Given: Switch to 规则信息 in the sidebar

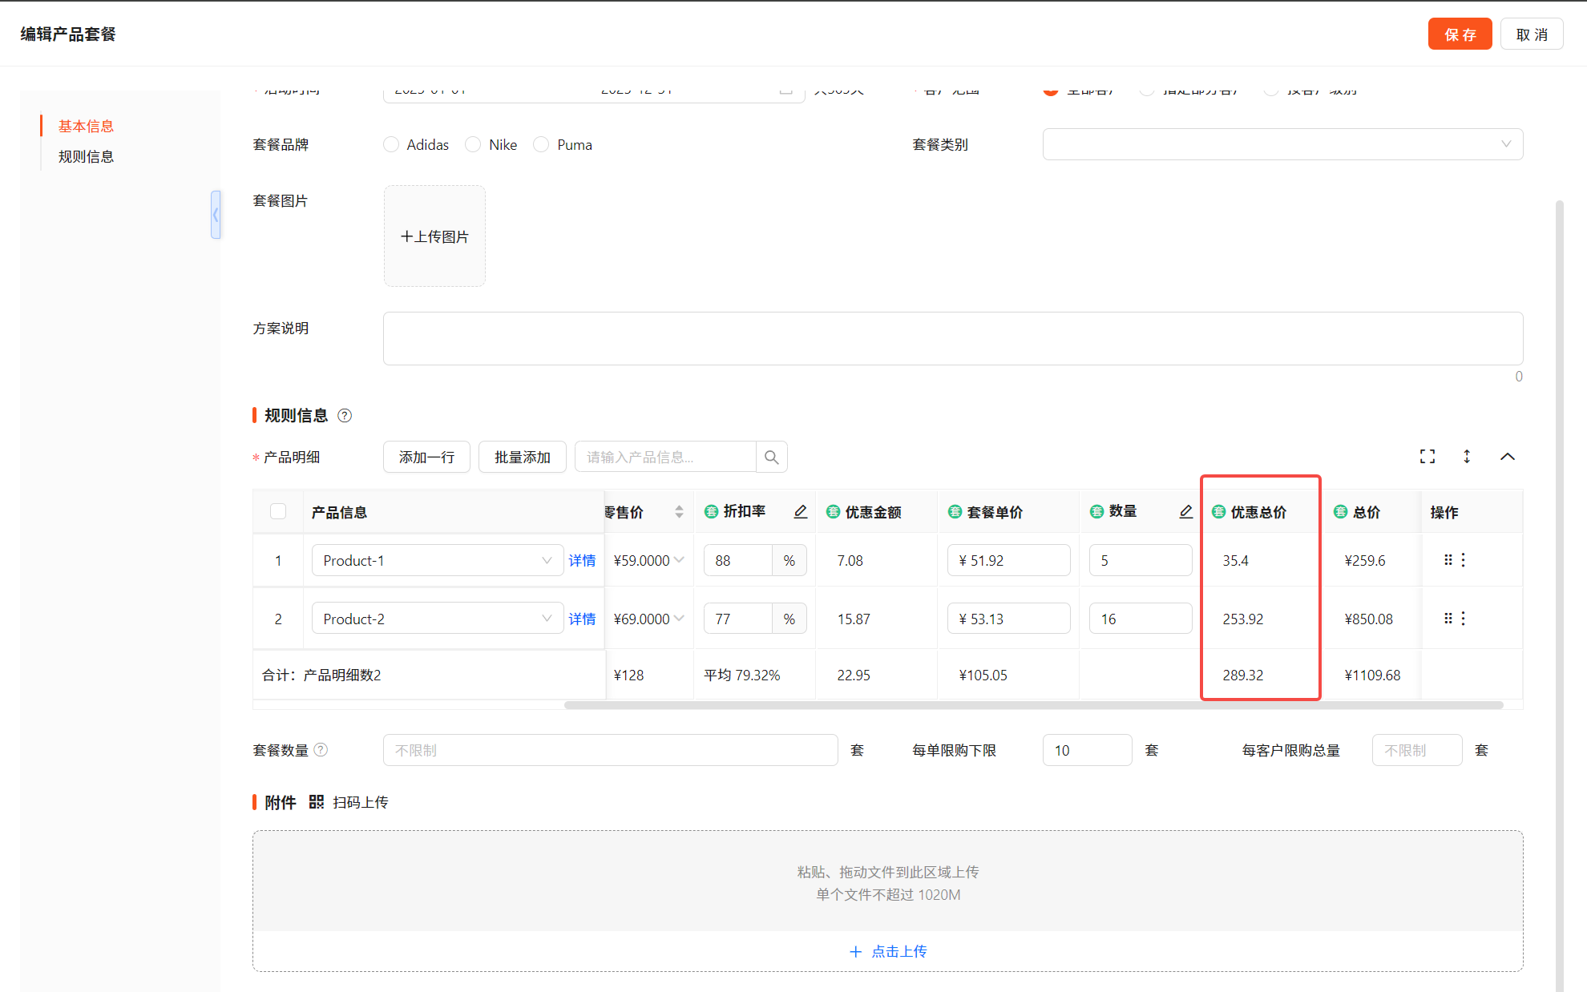Looking at the screenshot, I should (86, 156).
